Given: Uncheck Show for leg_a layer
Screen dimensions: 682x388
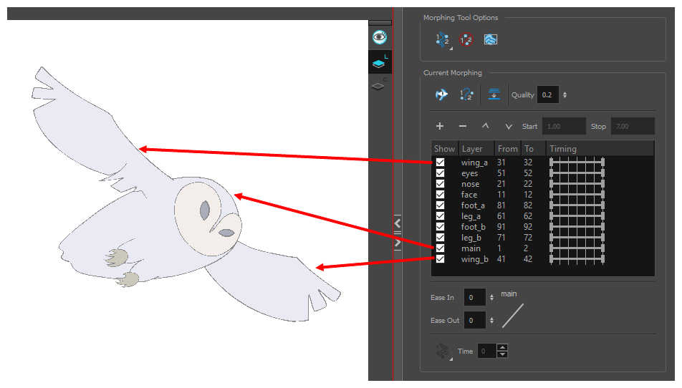Looking at the screenshot, I should tap(440, 216).
